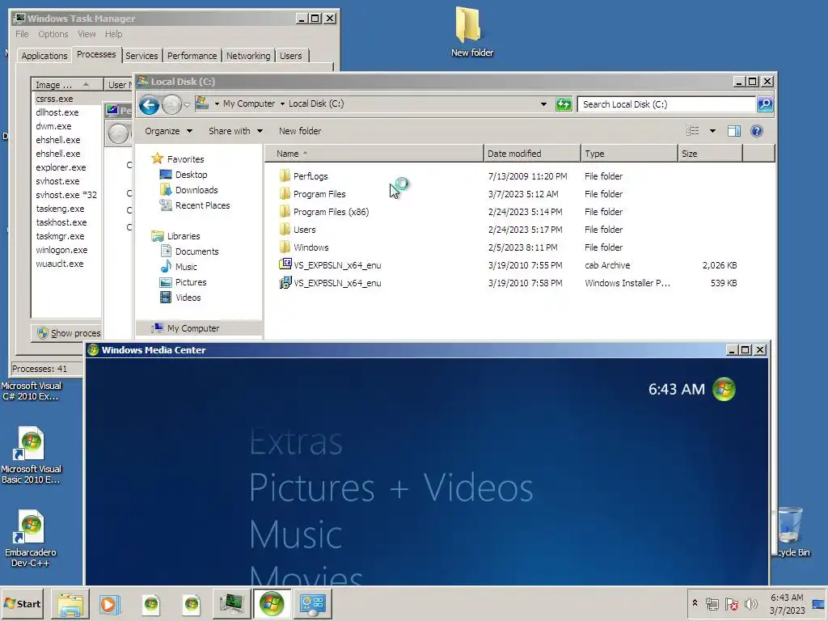Open Task Manager File menu

point(22,34)
